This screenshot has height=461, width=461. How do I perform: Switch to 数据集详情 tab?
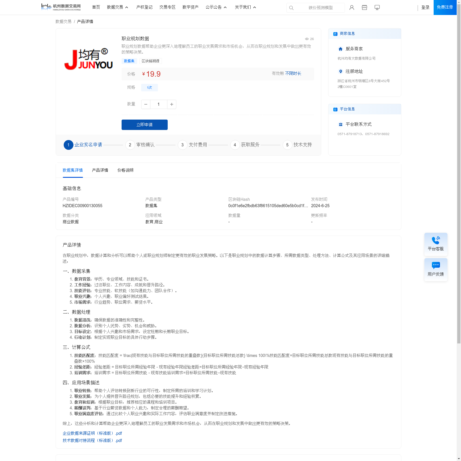tap(73, 170)
